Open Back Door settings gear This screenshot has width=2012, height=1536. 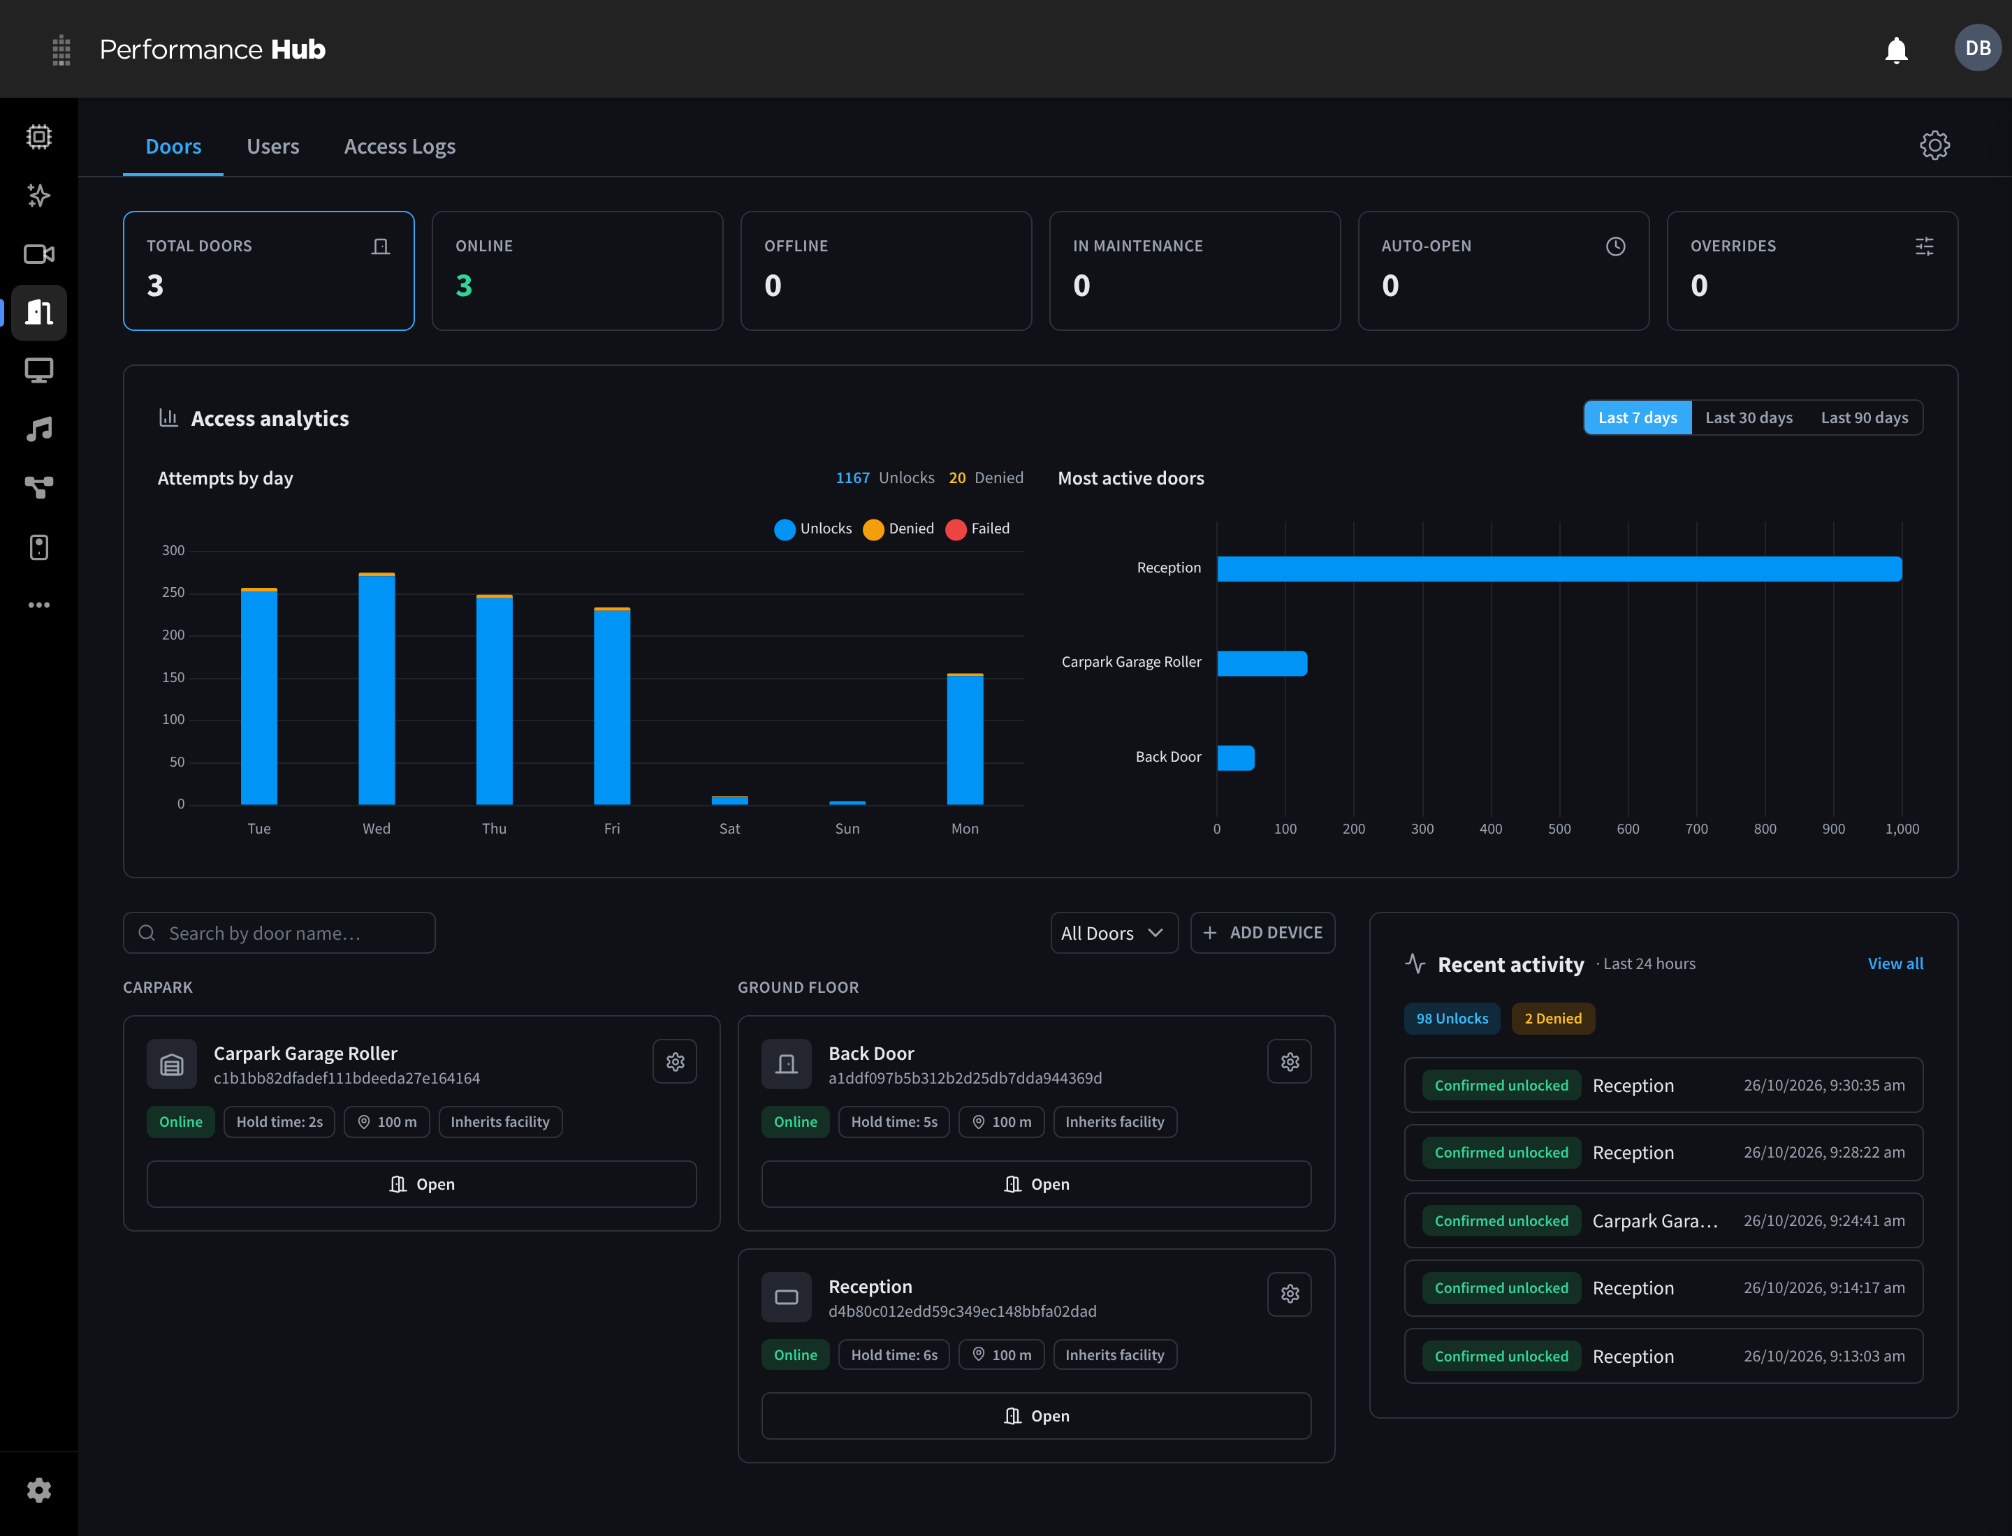click(1289, 1061)
